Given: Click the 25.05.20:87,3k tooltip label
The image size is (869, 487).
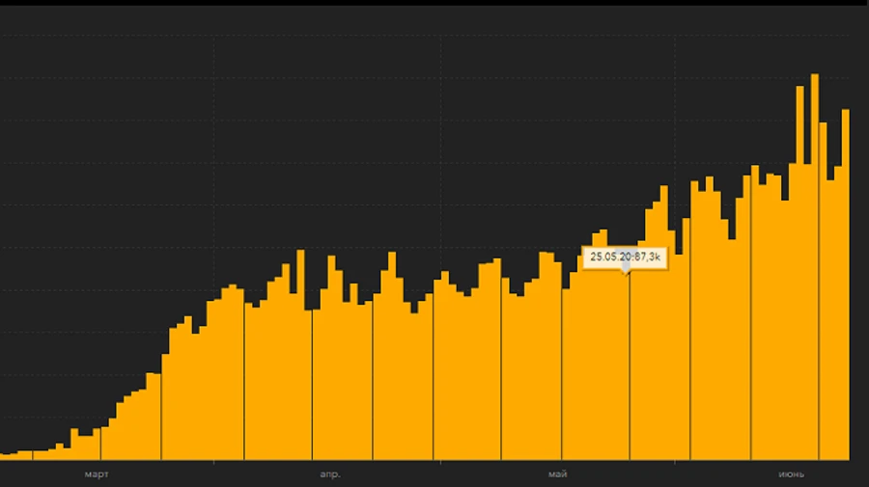Looking at the screenshot, I should pyautogui.click(x=625, y=257).
